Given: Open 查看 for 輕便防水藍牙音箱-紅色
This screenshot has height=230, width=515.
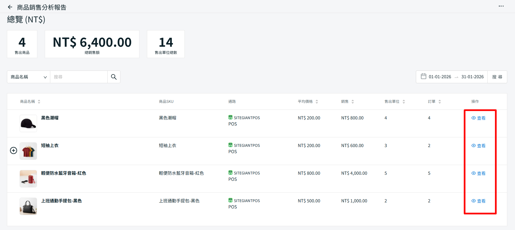Looking at the screenshot, I should (479, 173).
